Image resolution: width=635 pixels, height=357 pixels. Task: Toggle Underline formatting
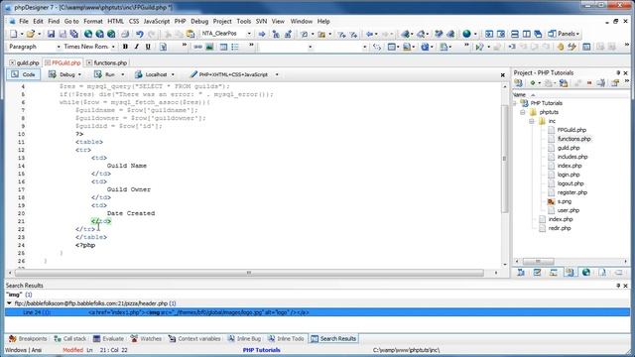pos(148,47)
